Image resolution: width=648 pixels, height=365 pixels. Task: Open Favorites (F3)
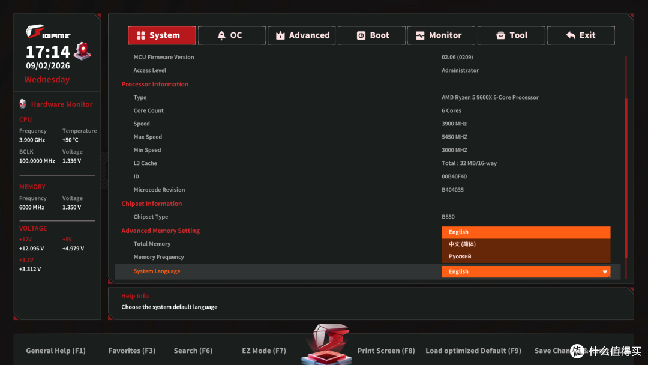click(132, 351)
